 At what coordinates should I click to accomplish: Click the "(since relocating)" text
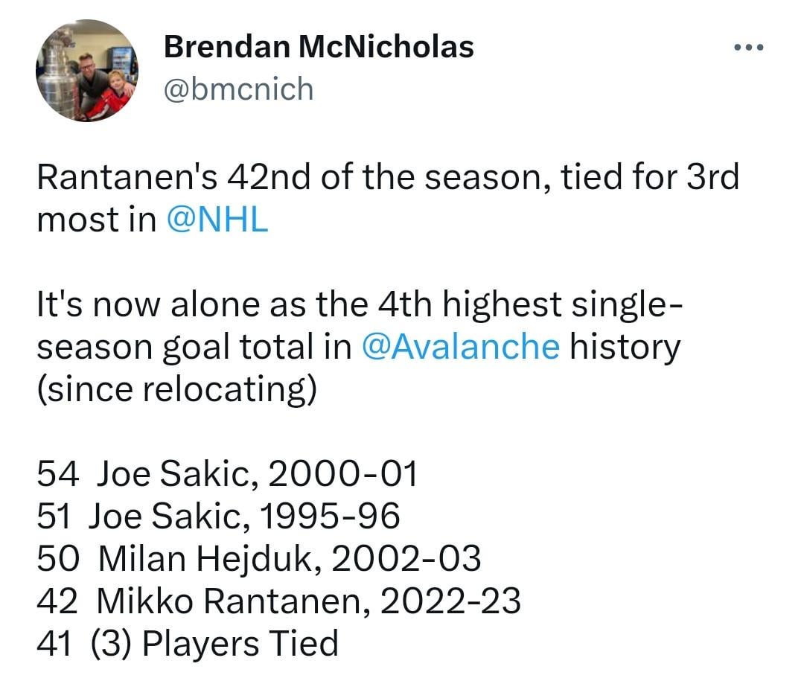click(x=176, y=389)
